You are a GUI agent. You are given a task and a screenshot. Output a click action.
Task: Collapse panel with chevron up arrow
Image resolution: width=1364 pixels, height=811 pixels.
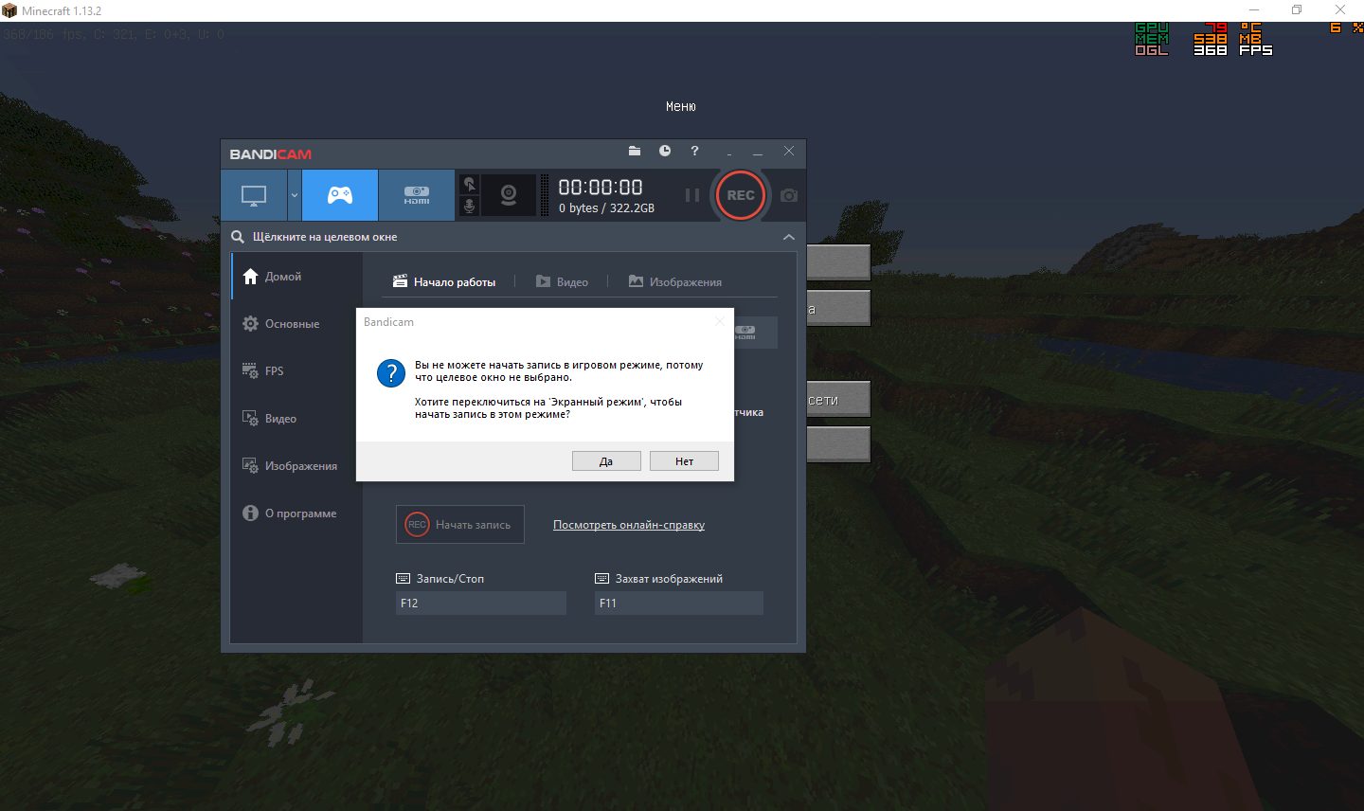click(789, 237)
